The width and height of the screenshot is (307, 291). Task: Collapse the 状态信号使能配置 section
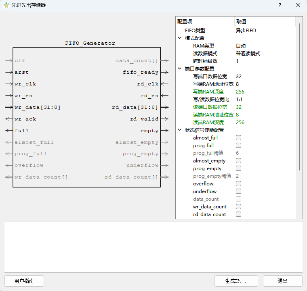coord(179,130)
